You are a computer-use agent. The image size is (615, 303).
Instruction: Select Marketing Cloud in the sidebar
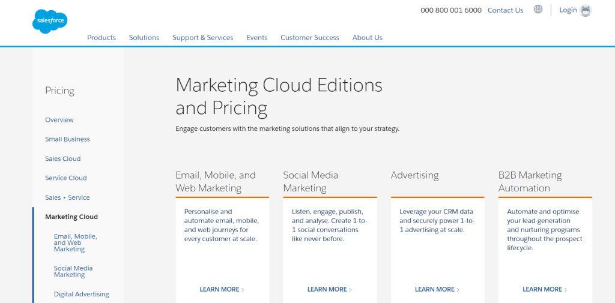coord(71,217)
